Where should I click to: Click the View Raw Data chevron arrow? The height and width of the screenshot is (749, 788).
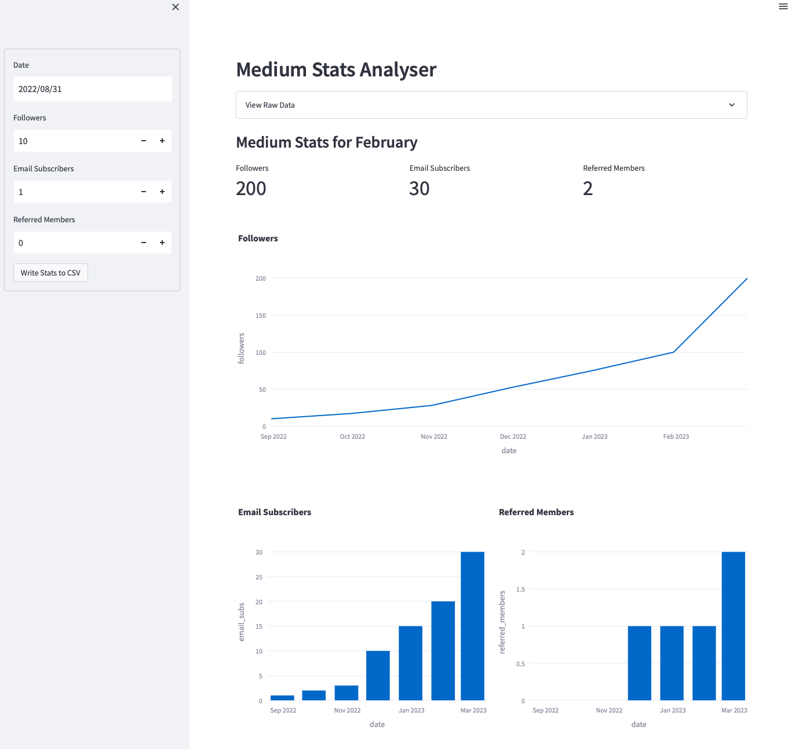pos(731,105)
